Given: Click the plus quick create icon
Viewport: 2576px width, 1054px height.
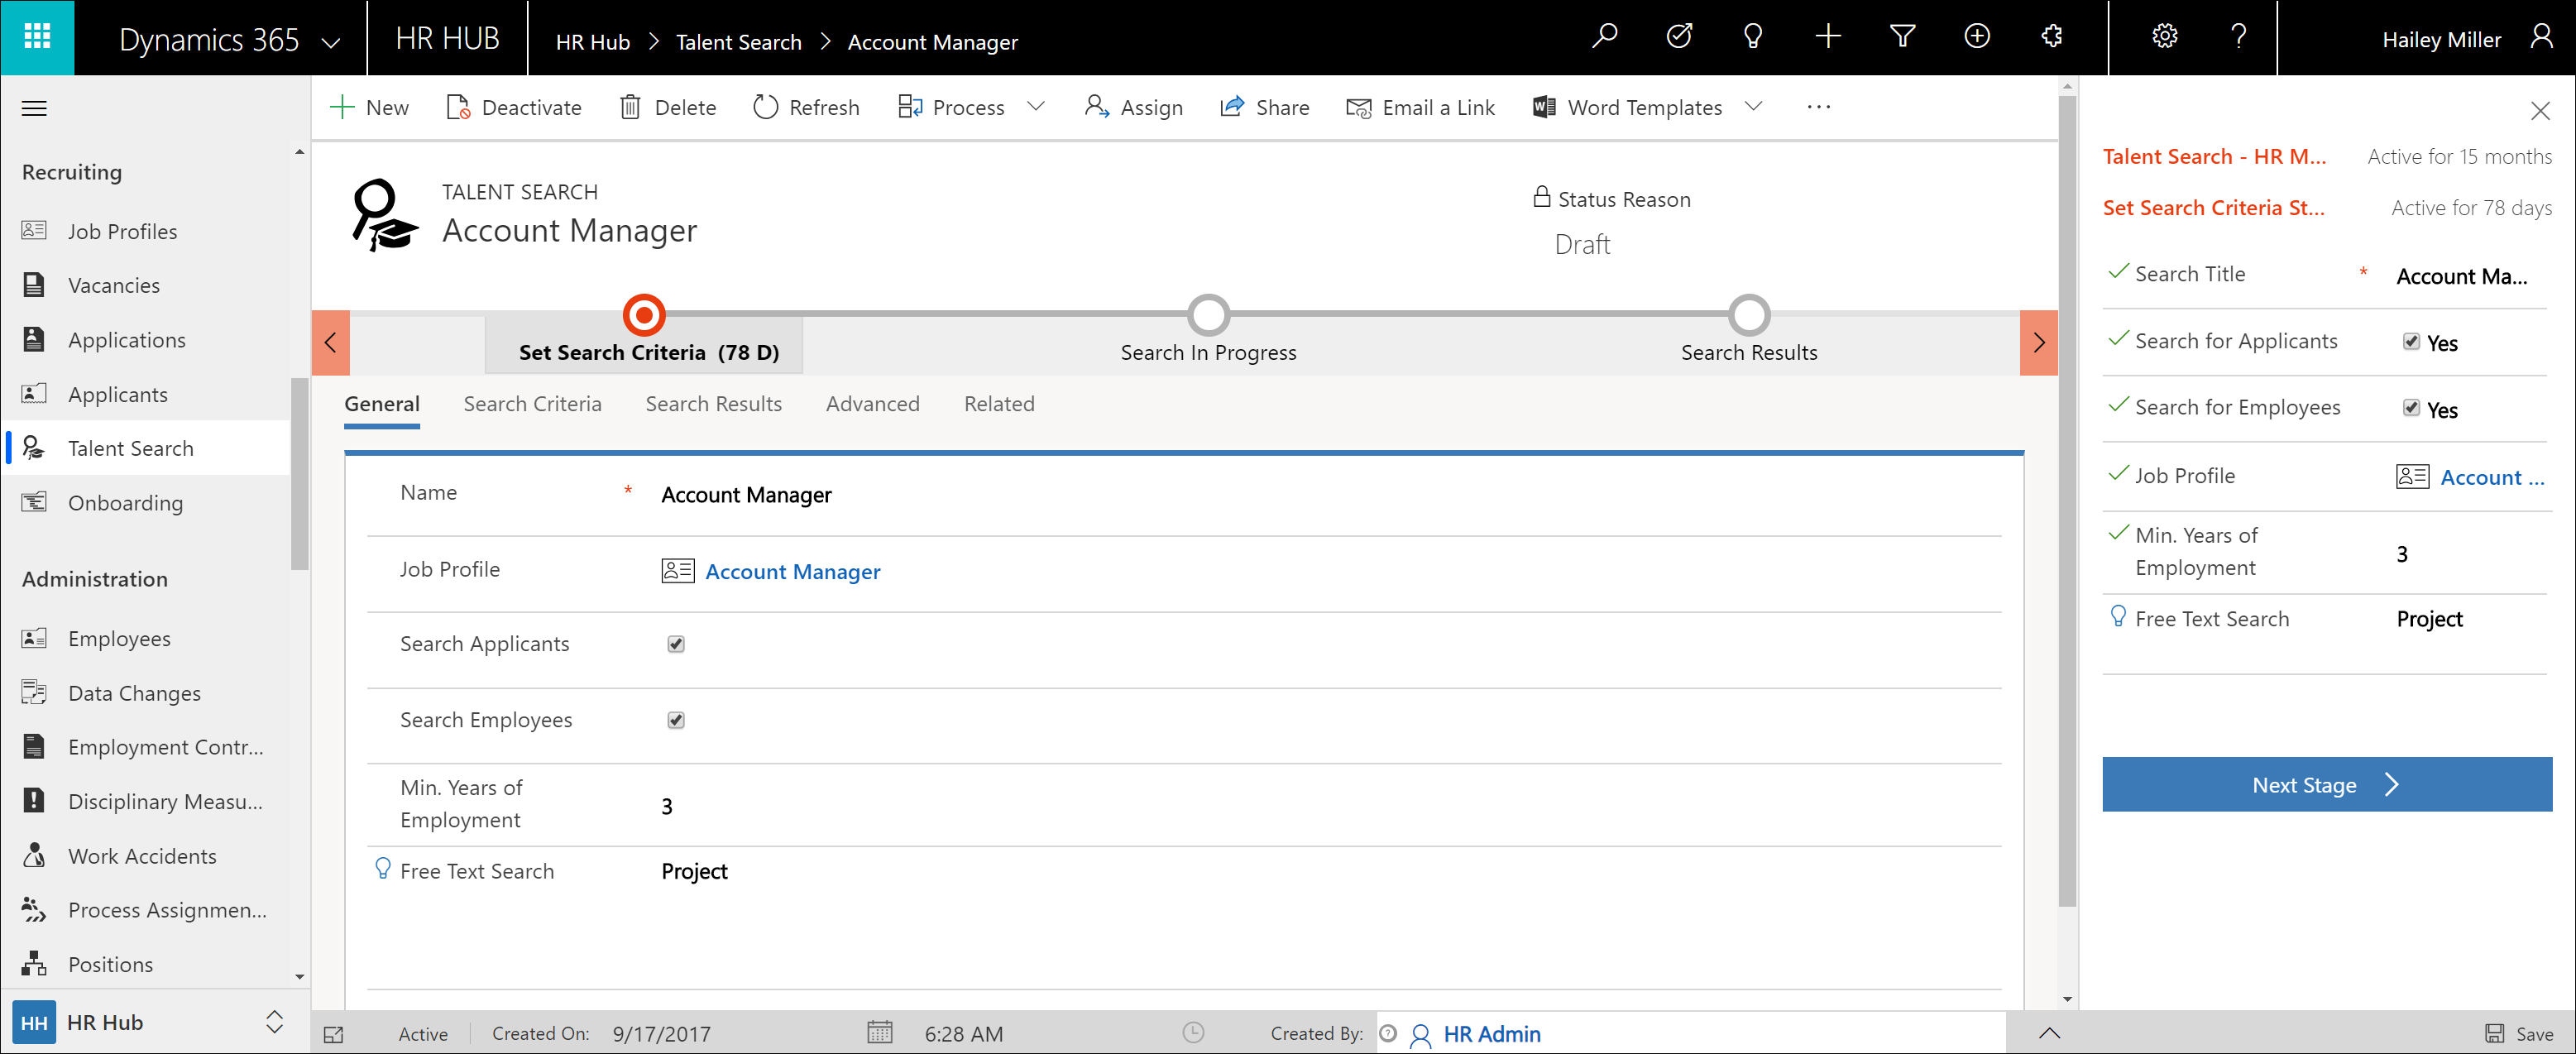Looking at the screenshot, I should click(x=1828, y=37).
